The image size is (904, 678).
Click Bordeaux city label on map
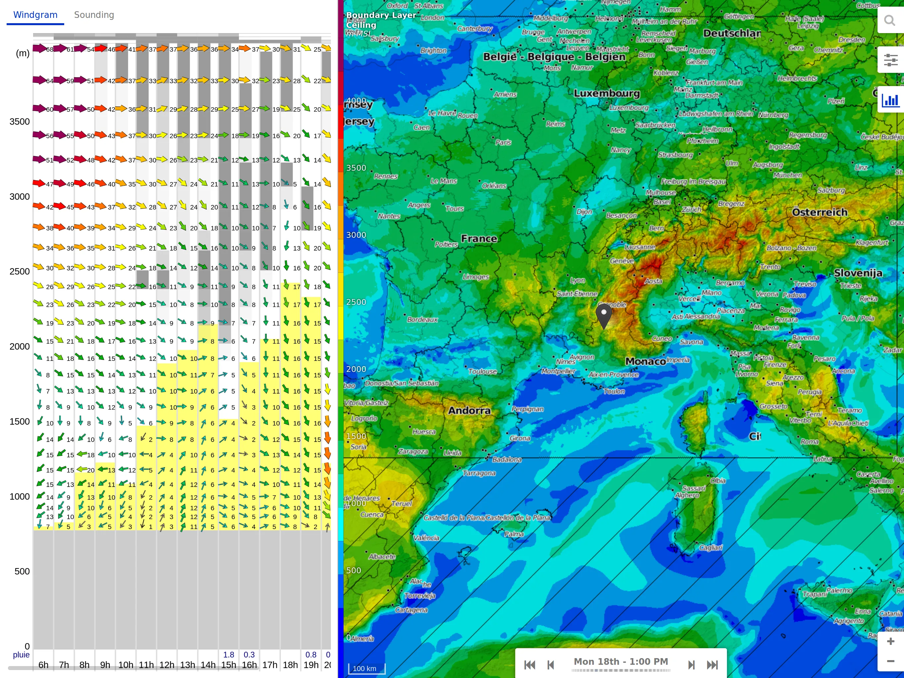pos(422,319)
